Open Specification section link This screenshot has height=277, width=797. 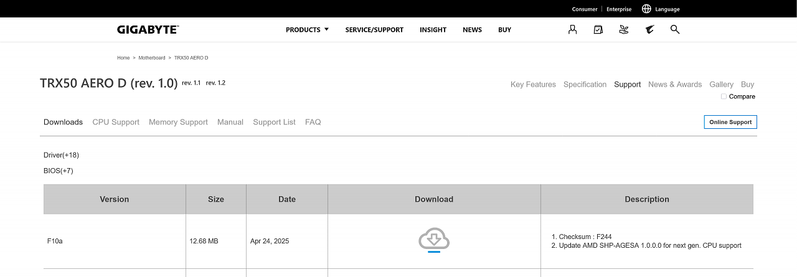[x=585, y=85]
